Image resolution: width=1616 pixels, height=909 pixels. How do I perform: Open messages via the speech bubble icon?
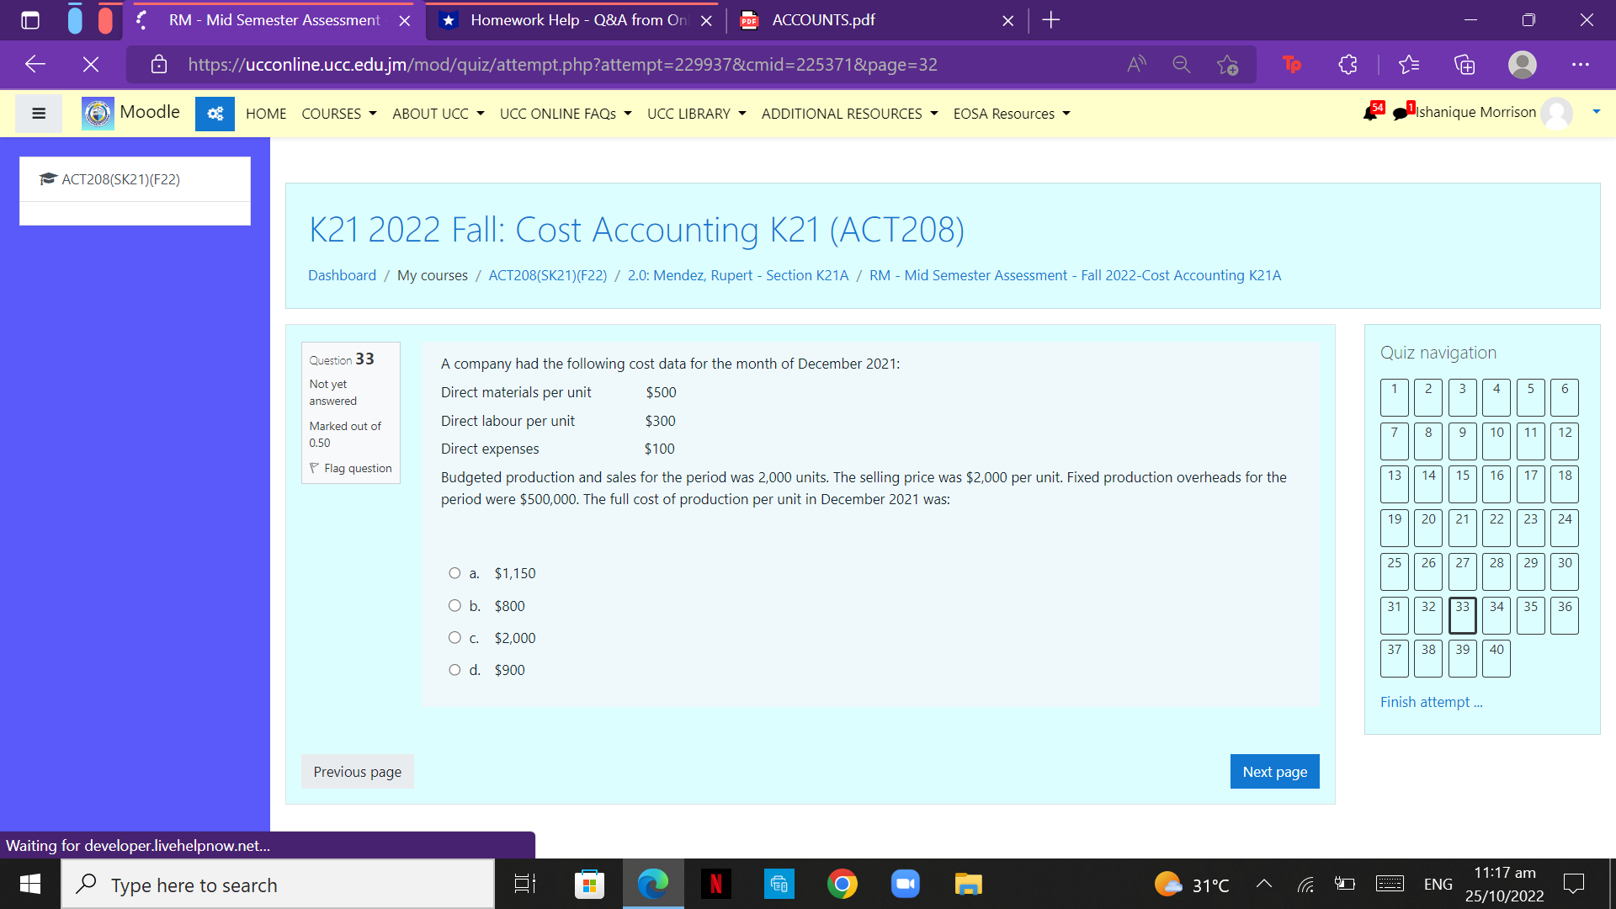coord(1400,113)
